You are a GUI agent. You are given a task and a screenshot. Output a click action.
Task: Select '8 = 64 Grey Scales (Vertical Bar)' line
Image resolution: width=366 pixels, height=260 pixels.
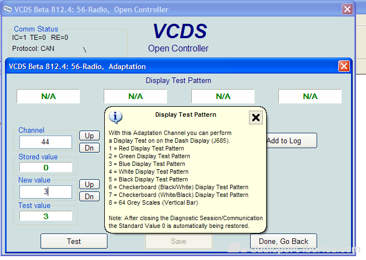[154, 202]
